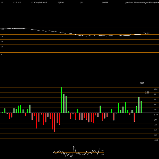The image size is (159, 159).
Task: Click the '-40' label on MR axis
Action: (155, 125)
